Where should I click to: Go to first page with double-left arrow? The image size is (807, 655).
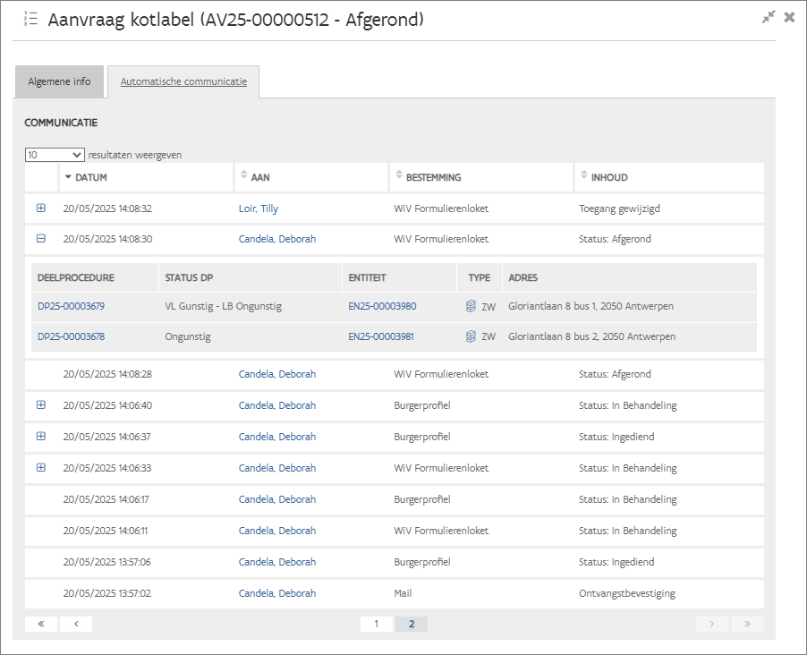(40, 624)
